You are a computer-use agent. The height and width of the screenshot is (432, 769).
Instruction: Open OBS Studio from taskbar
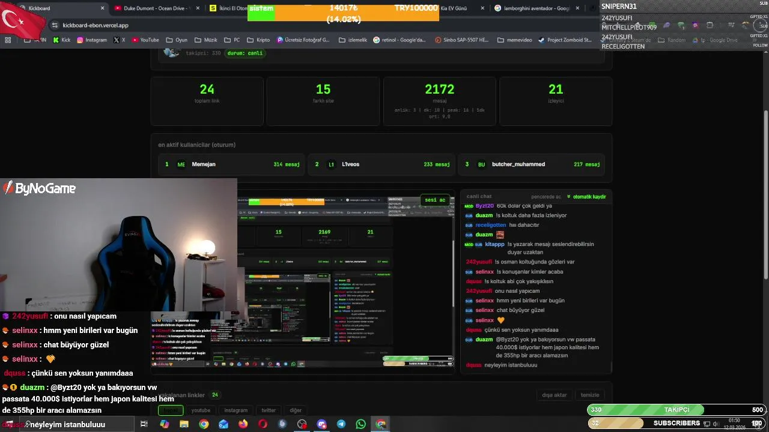[302, 424]
